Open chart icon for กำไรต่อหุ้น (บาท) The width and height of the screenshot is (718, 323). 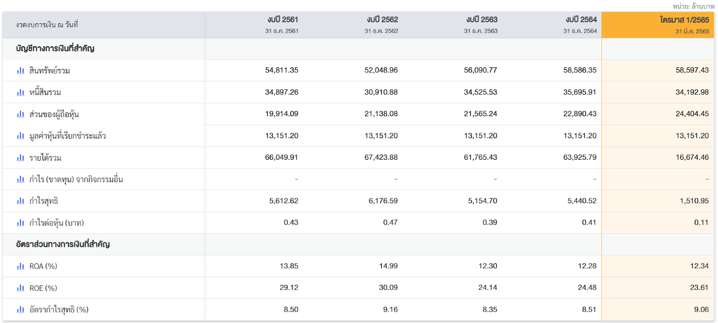coord(20,223)
